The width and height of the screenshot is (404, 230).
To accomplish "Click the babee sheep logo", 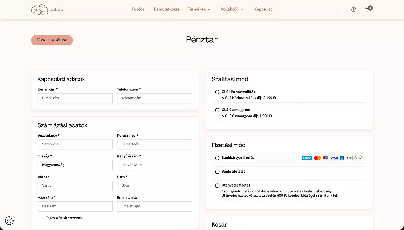I will tap(40, 10).
